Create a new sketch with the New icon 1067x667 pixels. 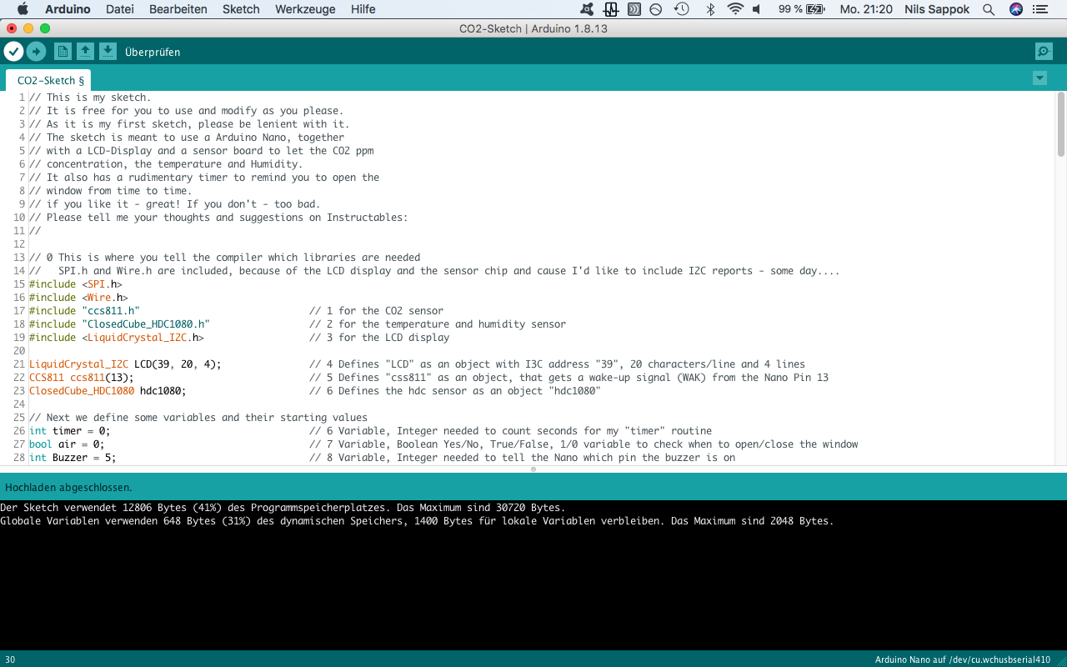pos(63,52)
